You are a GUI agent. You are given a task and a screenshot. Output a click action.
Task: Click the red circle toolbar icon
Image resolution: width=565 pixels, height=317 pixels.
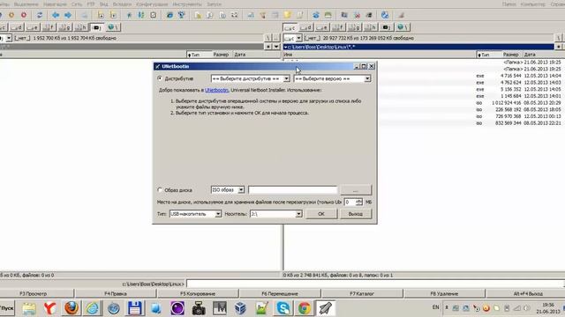pos(24,15)
